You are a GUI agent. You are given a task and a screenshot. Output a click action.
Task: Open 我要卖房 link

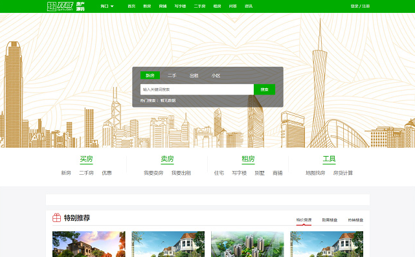(153, 173)
